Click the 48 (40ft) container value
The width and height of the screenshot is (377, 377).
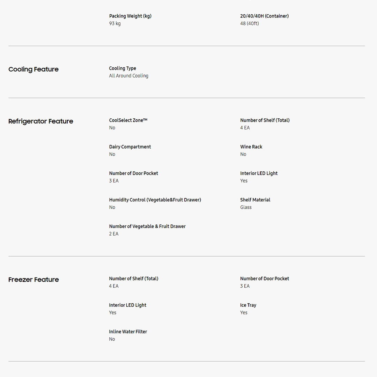(249, 24)
